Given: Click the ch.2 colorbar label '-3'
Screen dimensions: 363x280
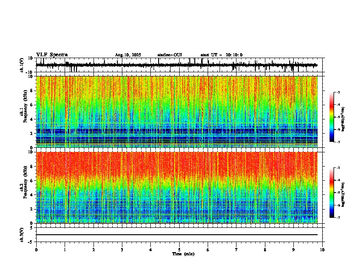Looking at the screenshot, I should tap(338, 168).
